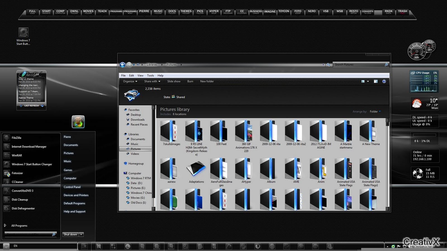The image size is (447, 251).
Task: Click the Start menu search box
Action: (31, 234)
